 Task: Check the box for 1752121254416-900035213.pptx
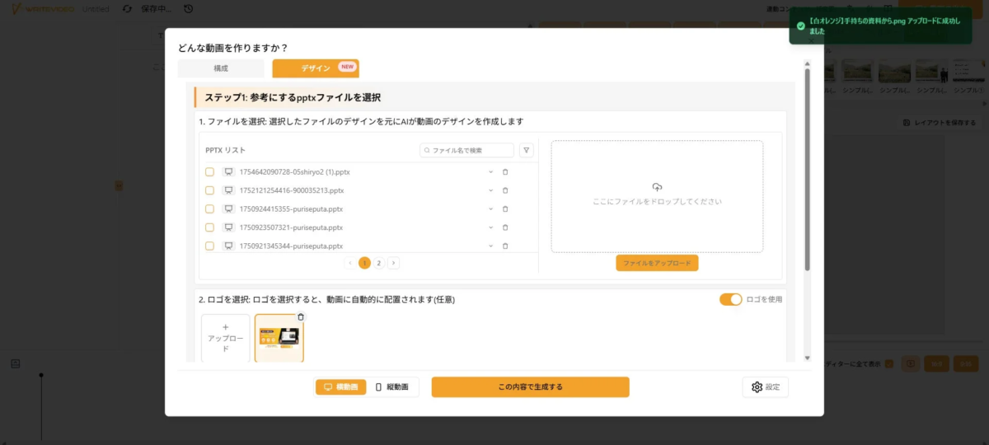(209, 190)
